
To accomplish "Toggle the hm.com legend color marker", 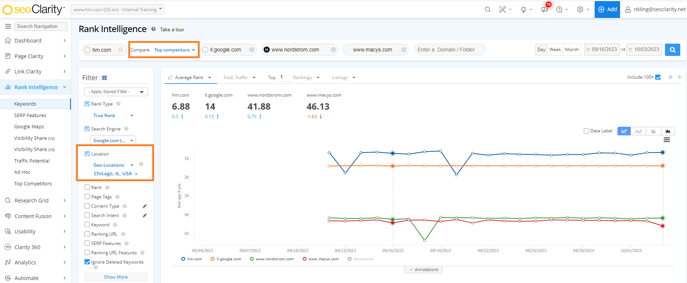I will tap(183, 259).
